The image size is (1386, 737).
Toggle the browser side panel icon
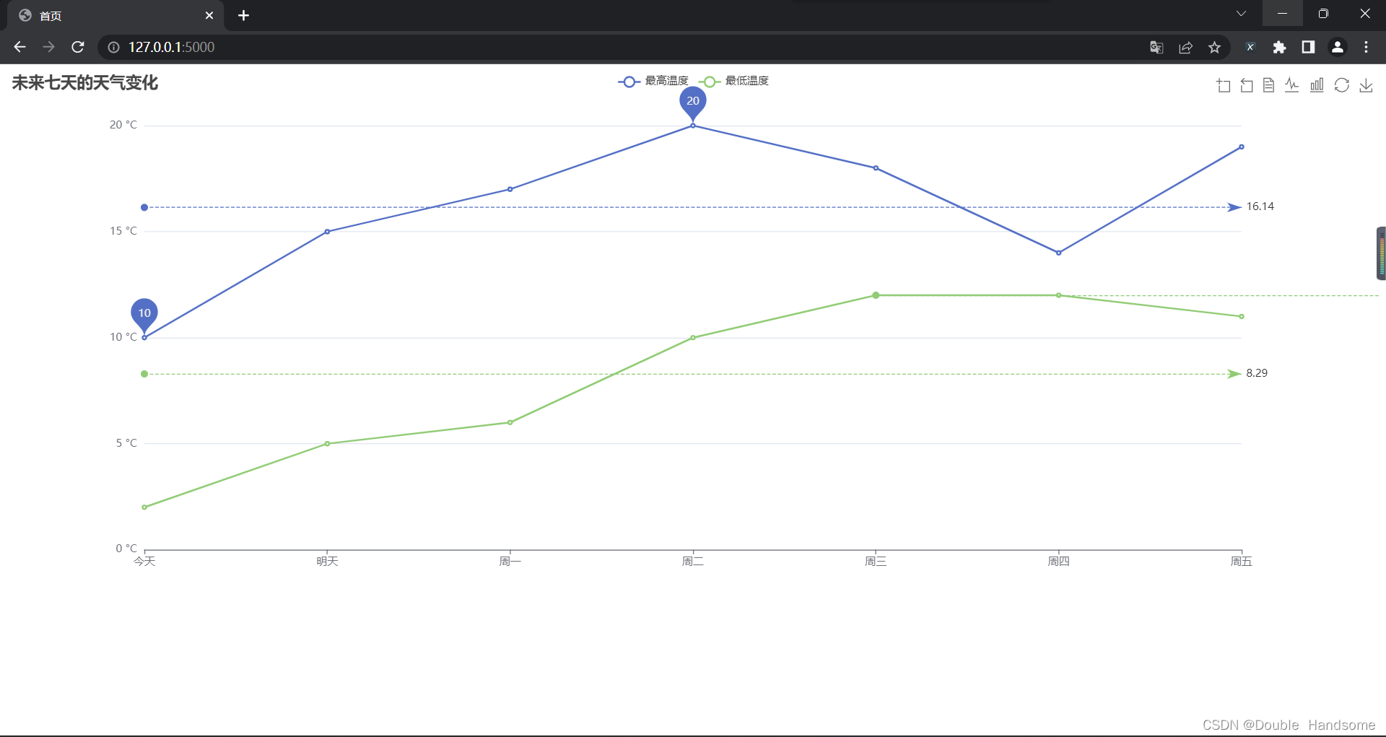1308,47
